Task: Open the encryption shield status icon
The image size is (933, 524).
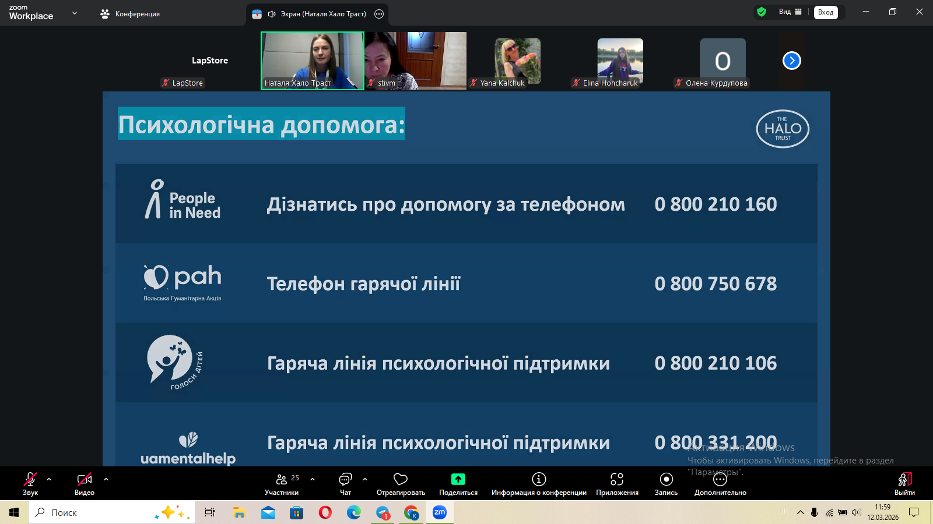Action: [x=762, y=12]
